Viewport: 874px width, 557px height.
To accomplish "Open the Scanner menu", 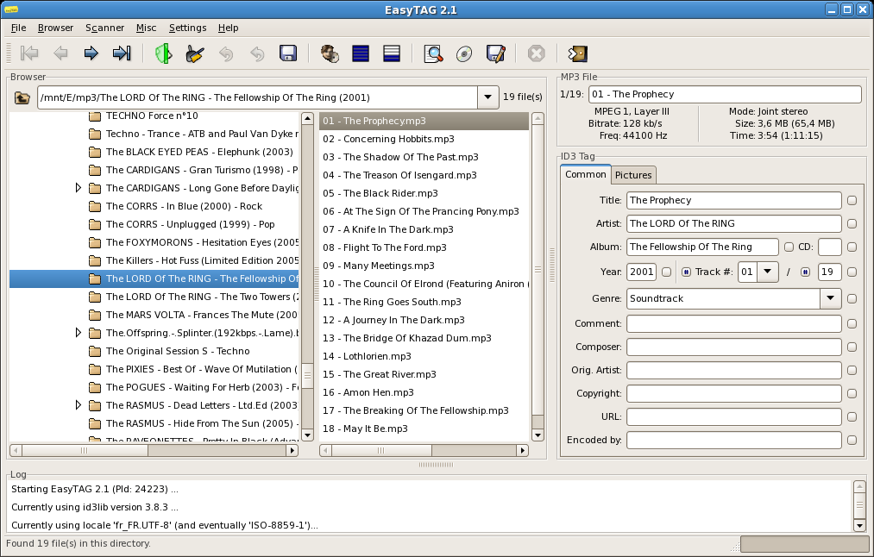I will point(104,28).
